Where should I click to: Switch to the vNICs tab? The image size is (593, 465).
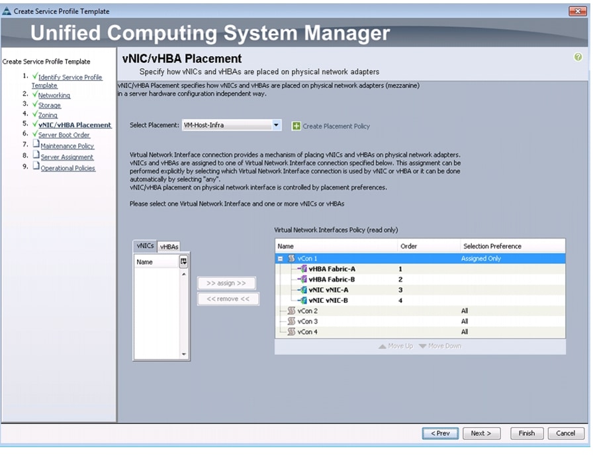145,246
